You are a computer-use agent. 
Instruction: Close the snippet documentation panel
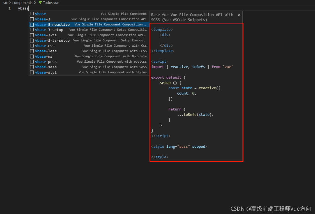239,15
